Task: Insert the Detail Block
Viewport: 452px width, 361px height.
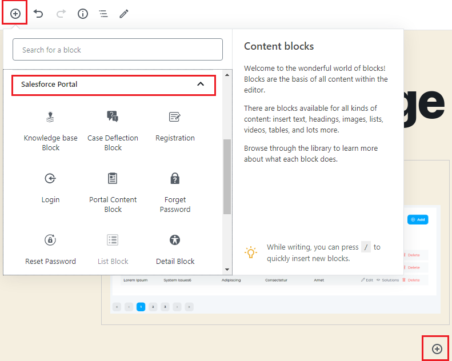Action: click(175, 249)
